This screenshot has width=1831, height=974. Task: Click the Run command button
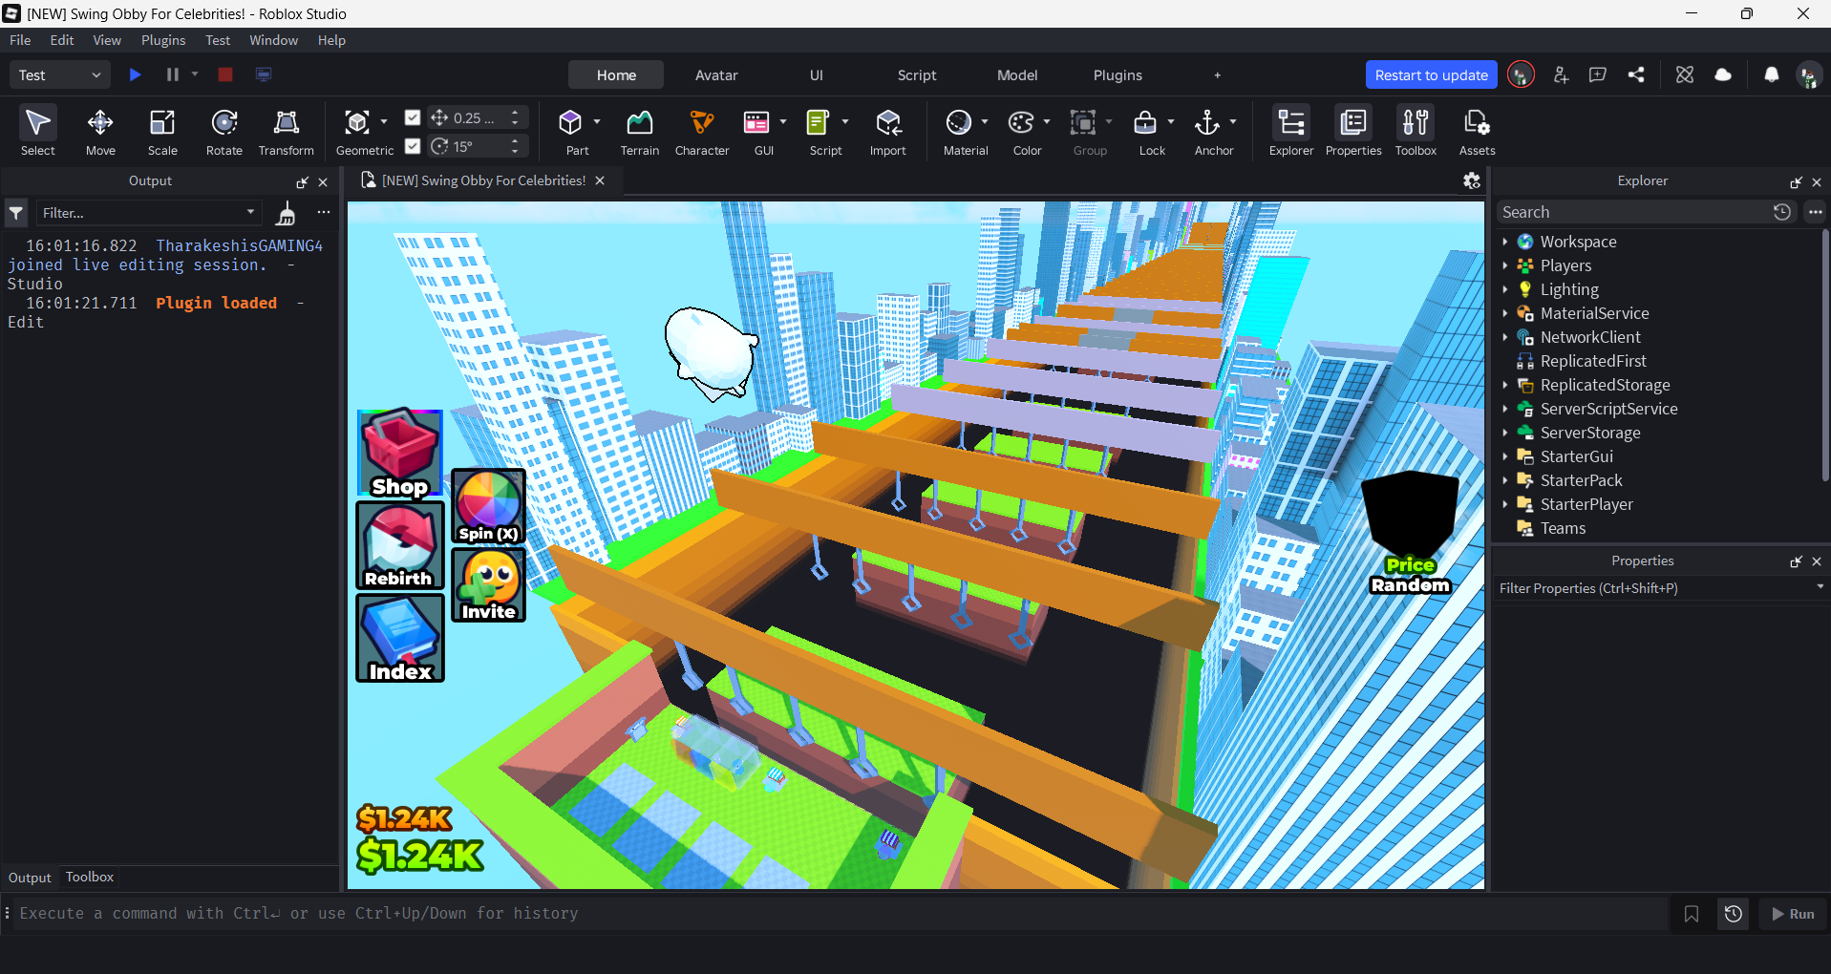1793,914
